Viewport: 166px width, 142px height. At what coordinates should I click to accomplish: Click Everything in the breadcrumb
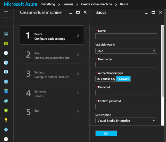(48, 4)
